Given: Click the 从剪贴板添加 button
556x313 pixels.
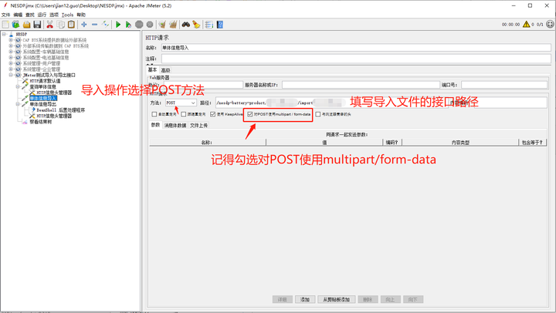Looking at the screenshot, I should pyautogui.click(x=336, y=300).
